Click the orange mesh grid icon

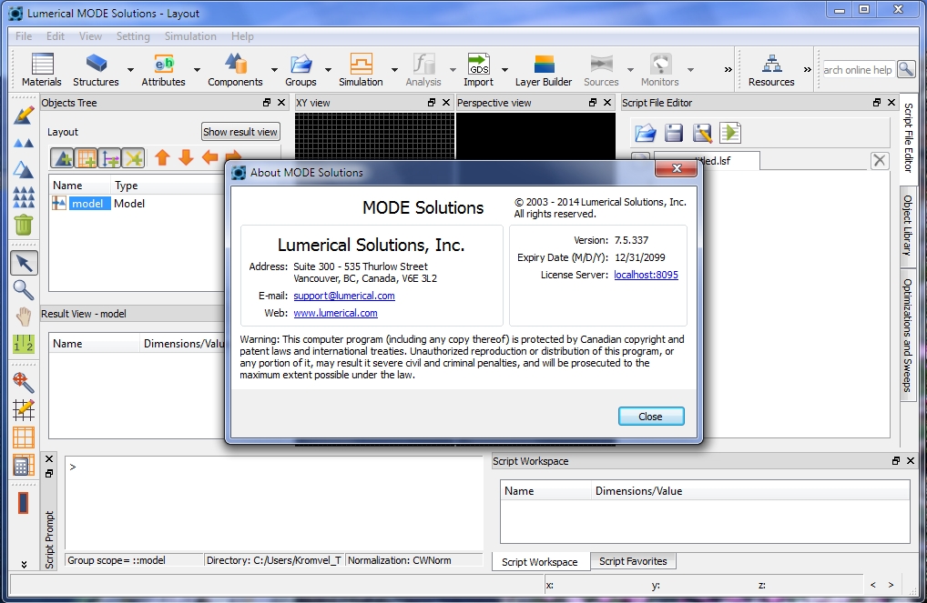tap(24, 437)
